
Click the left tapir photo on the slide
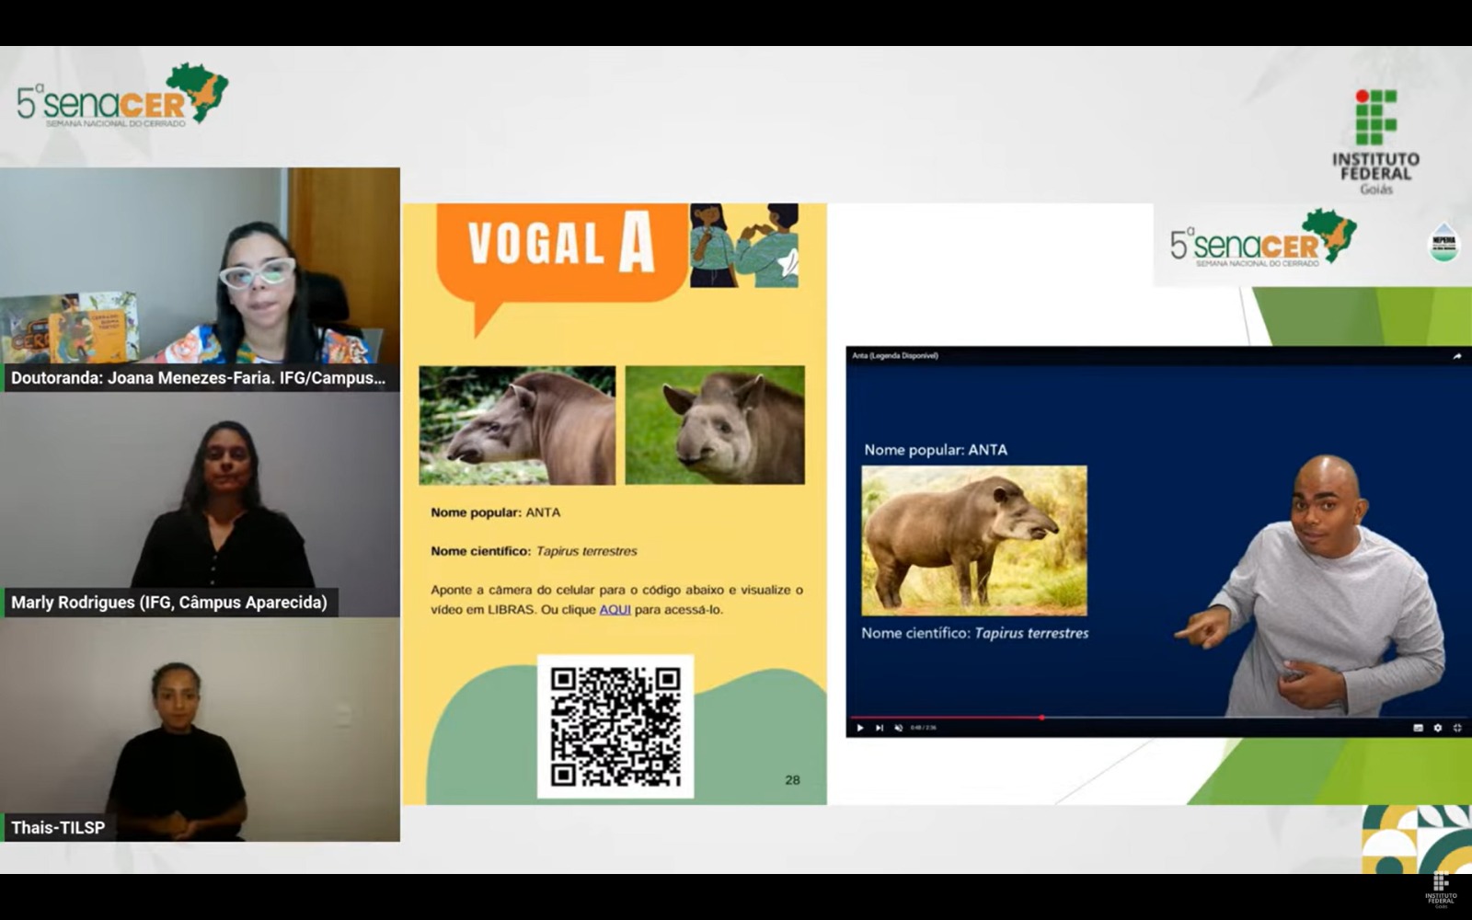coord(517,425)
